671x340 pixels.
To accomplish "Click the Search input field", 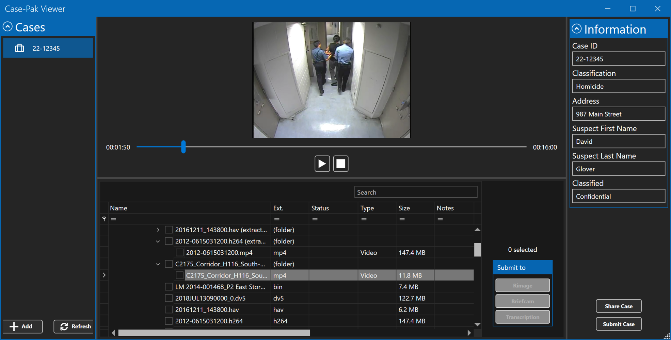I will coord(416,192).
